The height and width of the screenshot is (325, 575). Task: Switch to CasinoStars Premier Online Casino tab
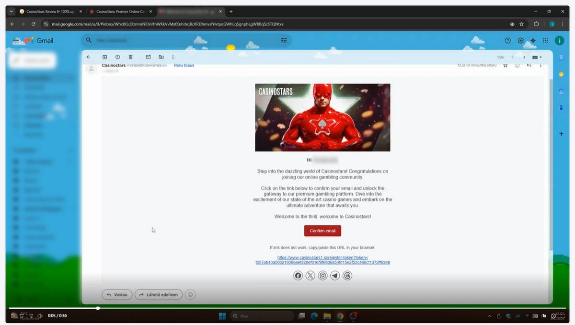(x=120, y=12)
